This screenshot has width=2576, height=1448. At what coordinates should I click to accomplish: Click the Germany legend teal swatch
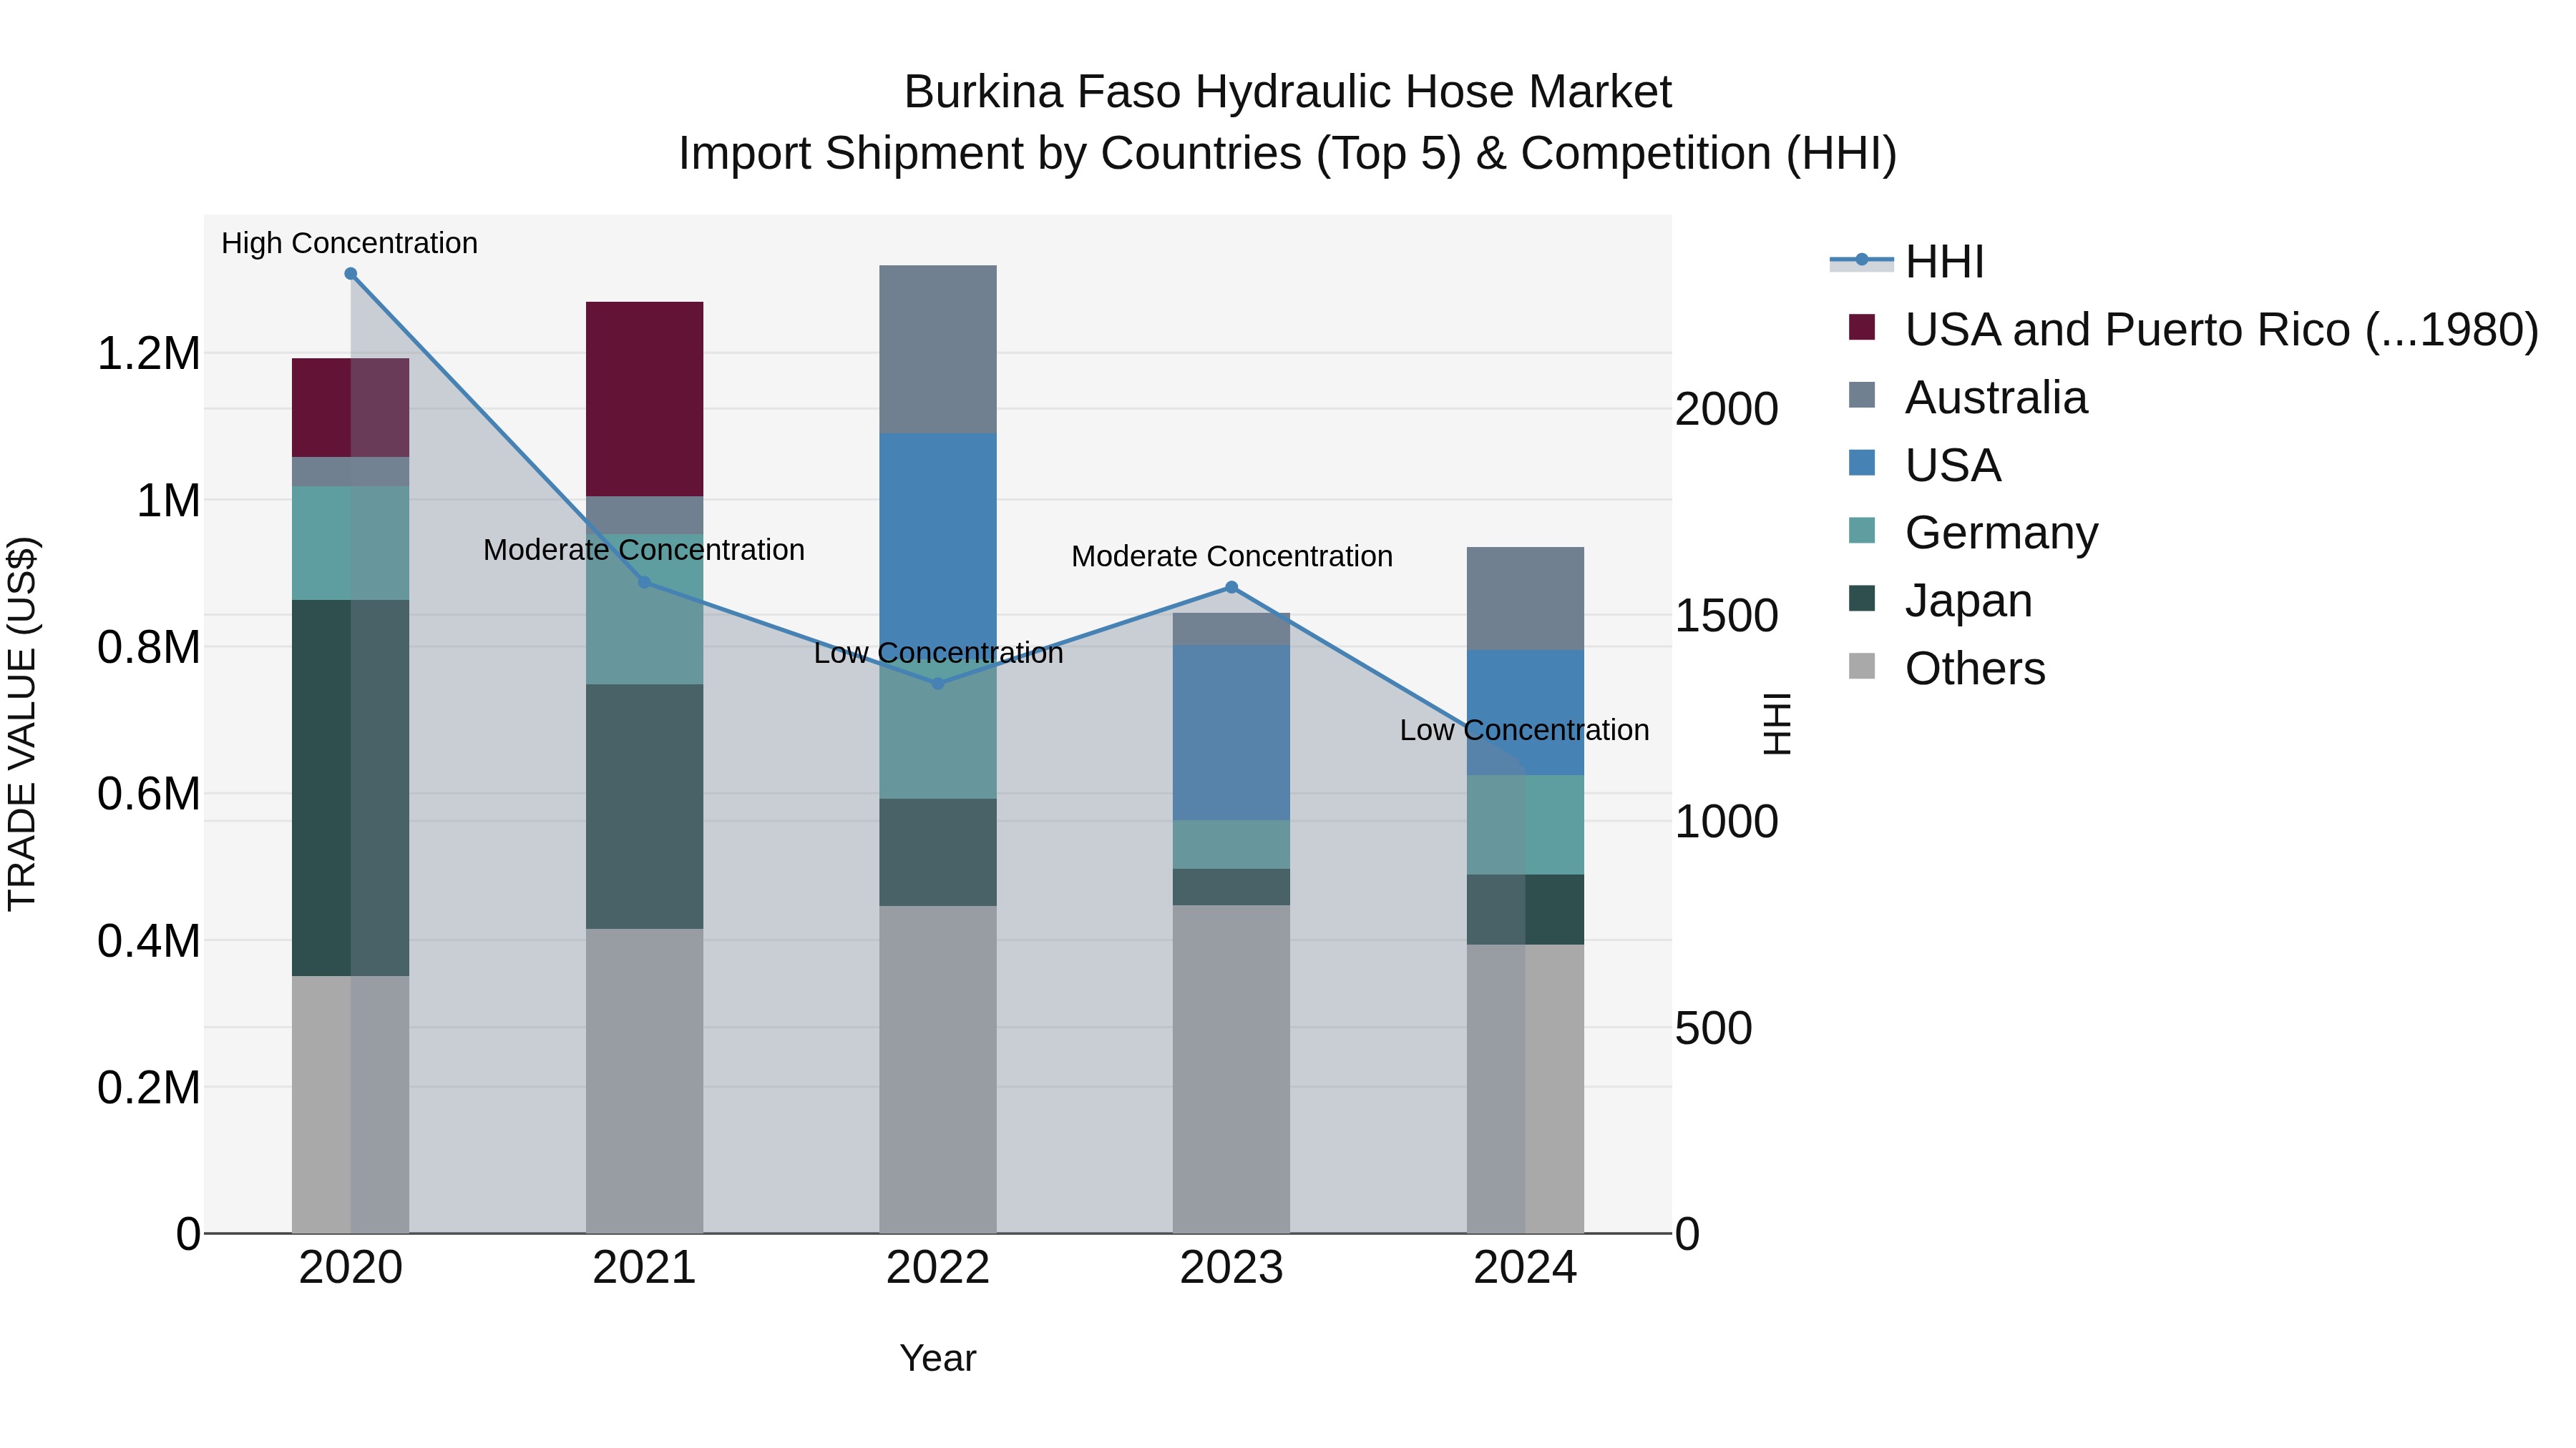(1862, 531)
